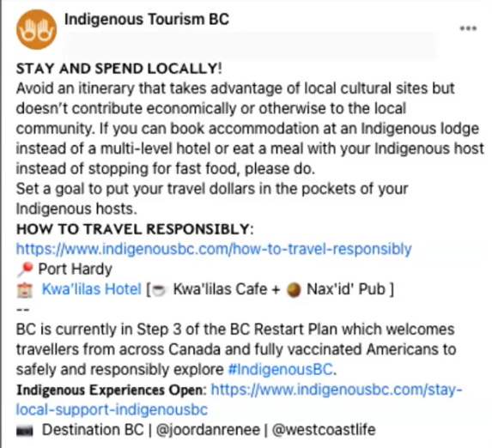Click the camera emoji before Destination BC
Image resolution: width=492 pixels, height=448 pixels.
point(25,431)
